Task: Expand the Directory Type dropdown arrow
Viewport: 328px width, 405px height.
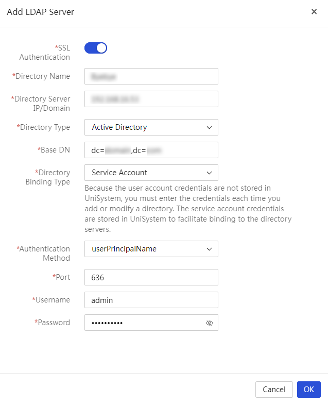Action: point(209,127)
